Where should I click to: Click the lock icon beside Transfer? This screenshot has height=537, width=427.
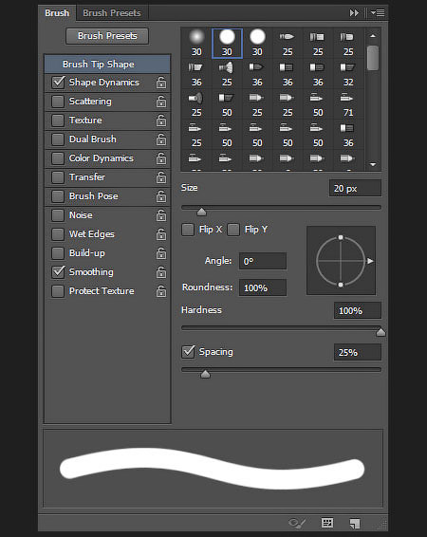pyautogui.click(x=161, y=177)
